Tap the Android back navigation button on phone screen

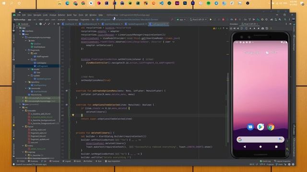coord(245,147)
